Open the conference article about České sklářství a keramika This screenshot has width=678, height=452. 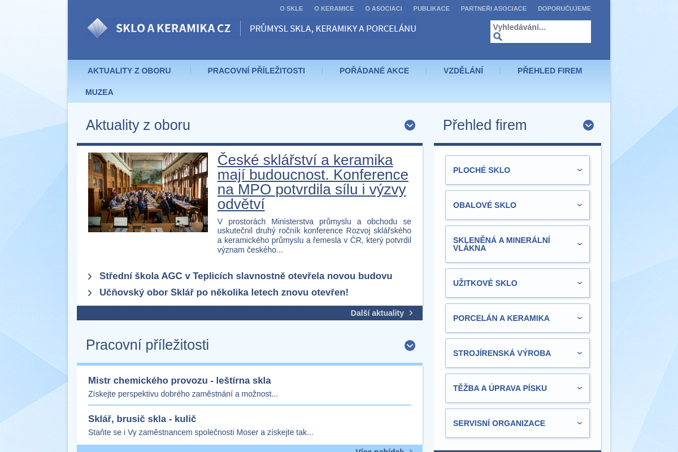(x=312, y=182)
